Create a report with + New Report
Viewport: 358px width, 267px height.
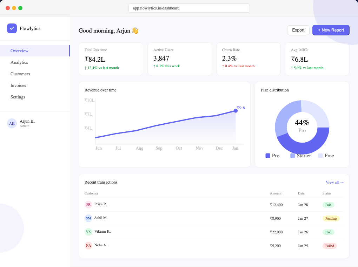click(331, 30)
